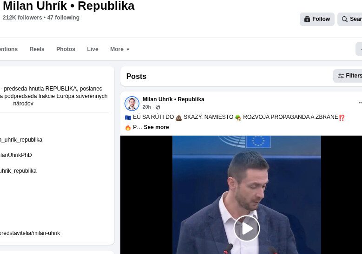Open the milan-uhrik predstavitelia website link
The width and height of the screenshot is (362, 254).
[30, 233]
